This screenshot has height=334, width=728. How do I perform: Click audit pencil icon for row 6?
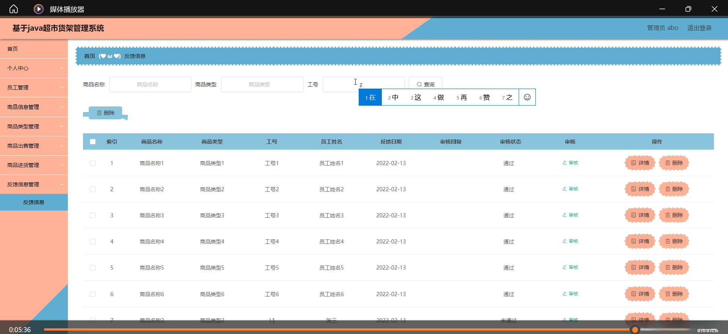tap(565, 294)
